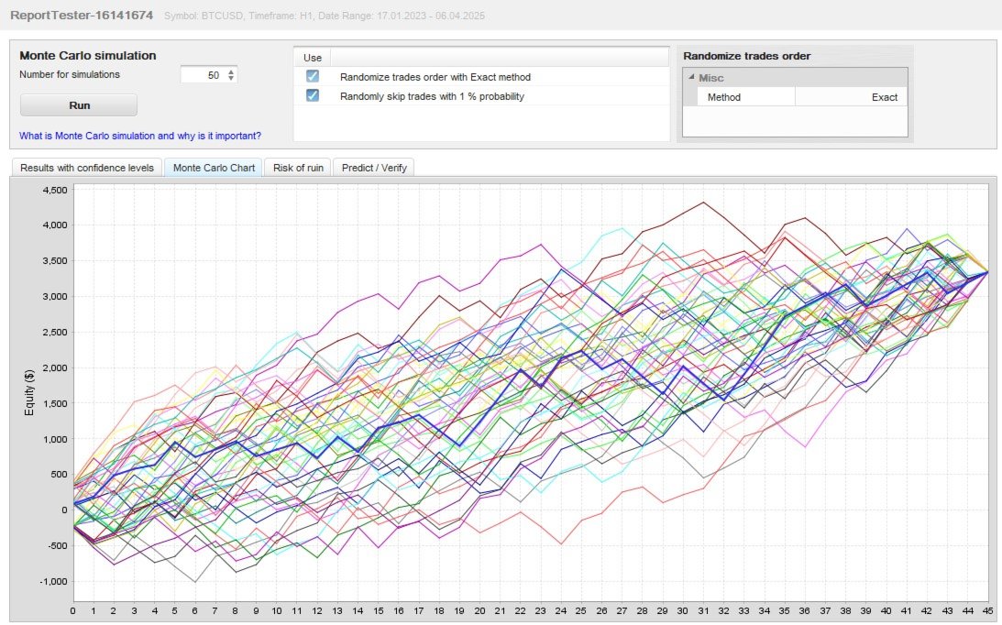Click the Randomize trades order panel heading
The height and width of the screenshot is (625, 1002).
pos(746,56)
